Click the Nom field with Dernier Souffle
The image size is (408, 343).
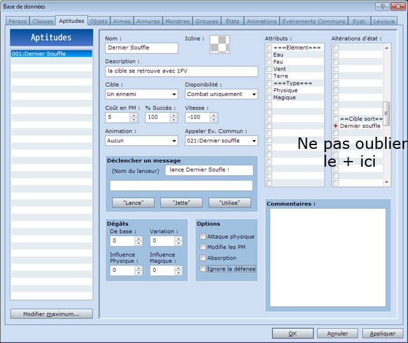pyautogui.click(x=142, y=48)
